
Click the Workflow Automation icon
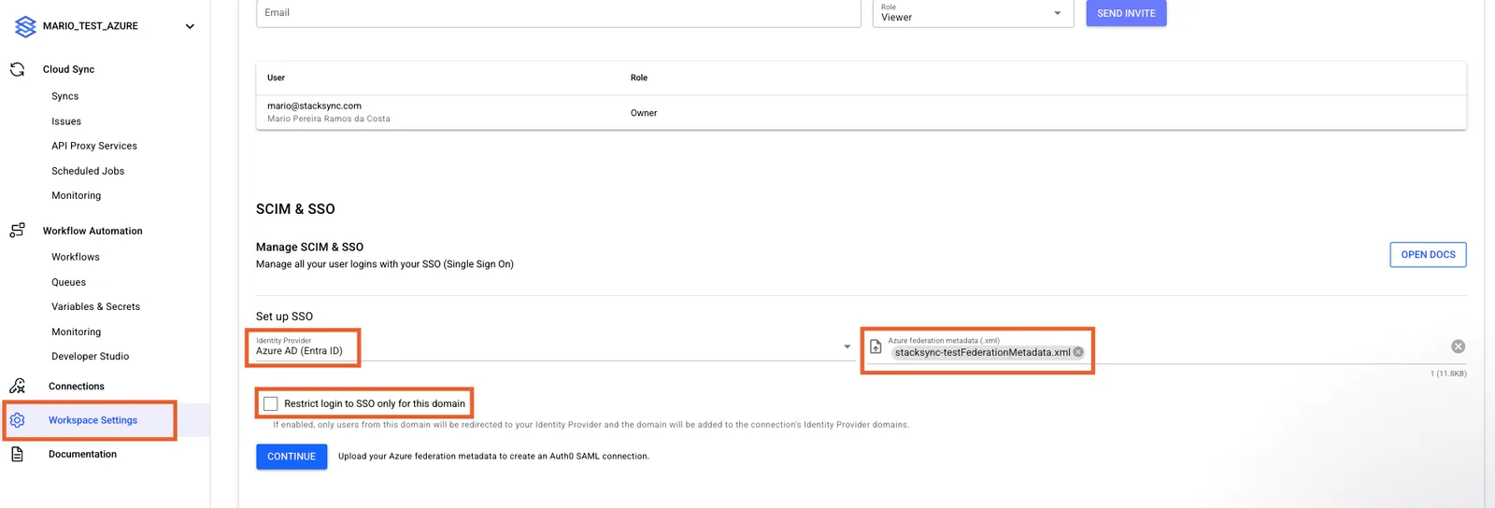click(17, 231)
